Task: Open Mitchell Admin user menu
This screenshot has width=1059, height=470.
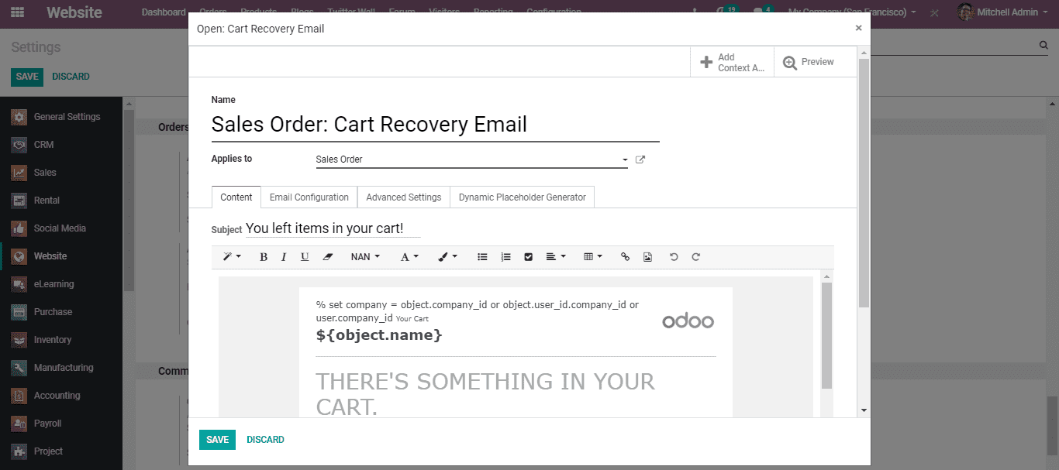Action: pyautogui.click(x=1002, y=12)
